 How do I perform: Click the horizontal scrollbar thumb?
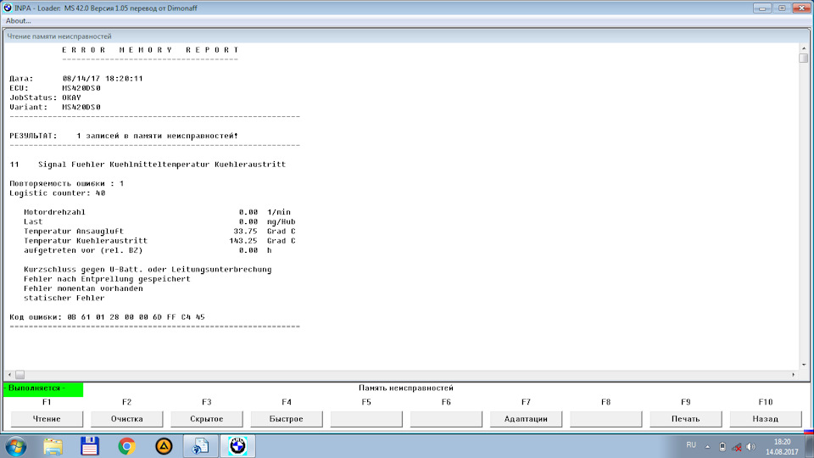pyautogui.click(x=20, y=374)
